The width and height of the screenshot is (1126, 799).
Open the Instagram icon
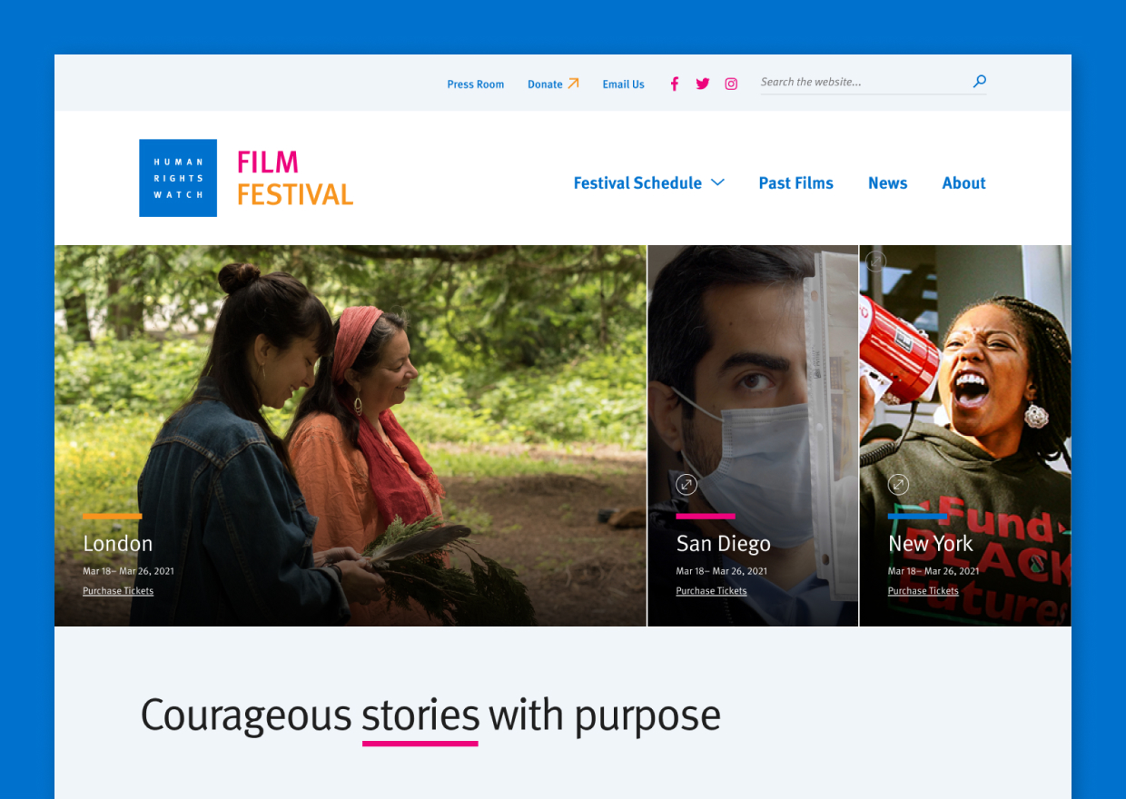click(731, 84)
